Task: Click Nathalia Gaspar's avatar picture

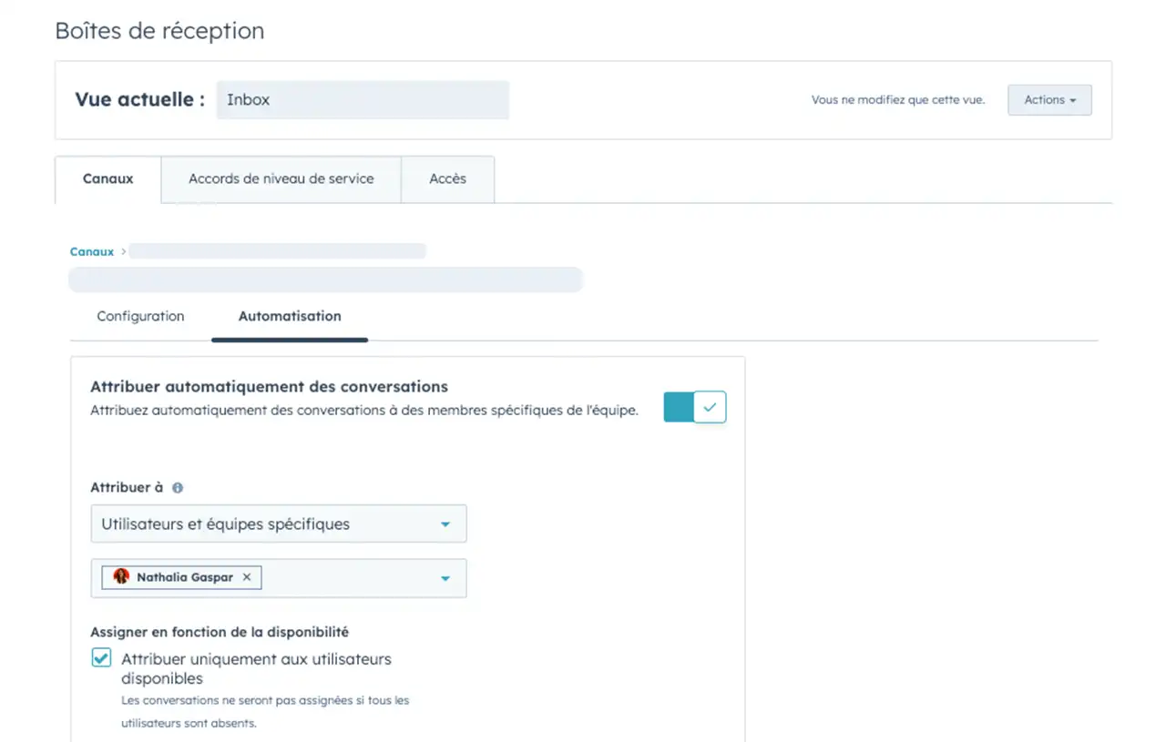Action: click(x=121, y=576)
